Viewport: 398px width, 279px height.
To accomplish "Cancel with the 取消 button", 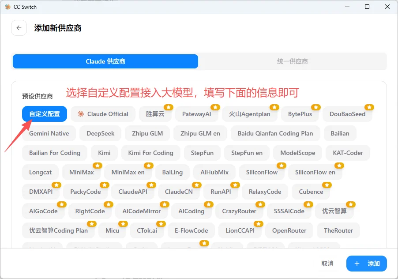I will [x=327, y=264].
